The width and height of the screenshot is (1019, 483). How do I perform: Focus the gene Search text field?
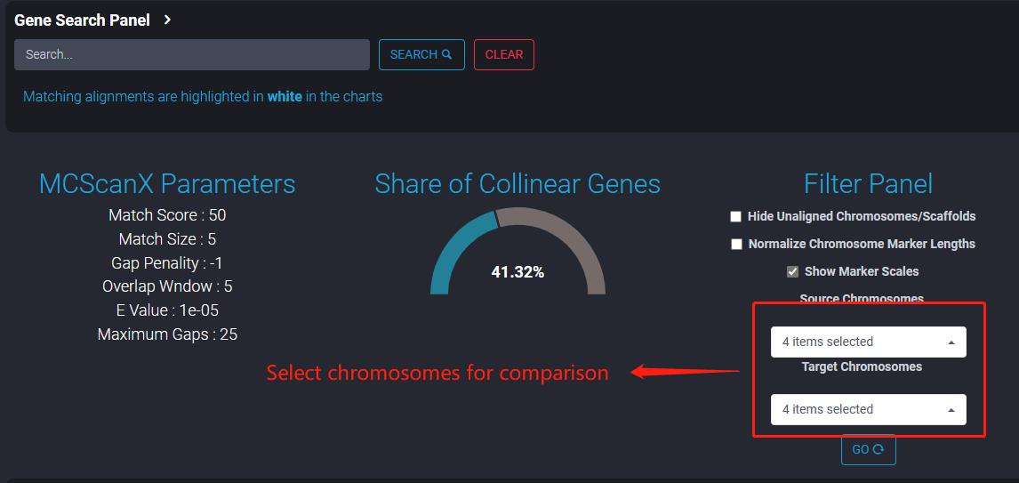click(x=192, y=54)
